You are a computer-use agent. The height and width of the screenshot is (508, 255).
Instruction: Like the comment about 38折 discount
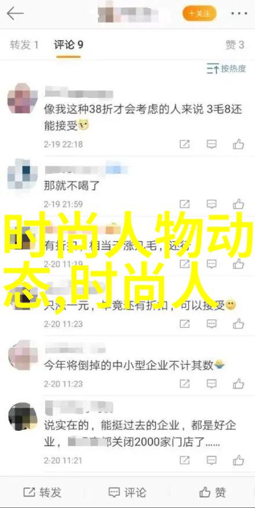click(x=239, y=144)
